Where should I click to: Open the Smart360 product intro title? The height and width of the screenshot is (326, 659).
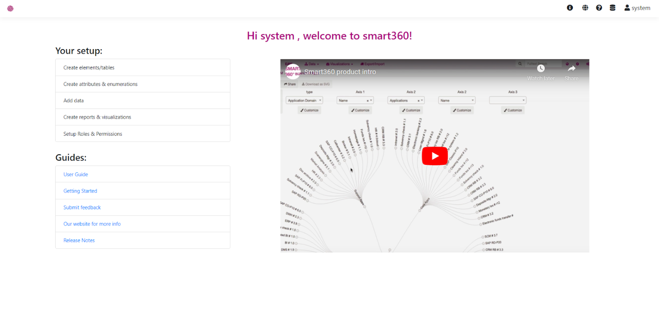tap(340, 72)
